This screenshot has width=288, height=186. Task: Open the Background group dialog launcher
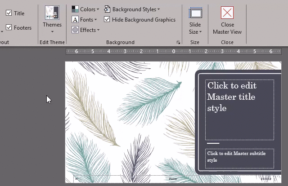[x=178, y=43]
